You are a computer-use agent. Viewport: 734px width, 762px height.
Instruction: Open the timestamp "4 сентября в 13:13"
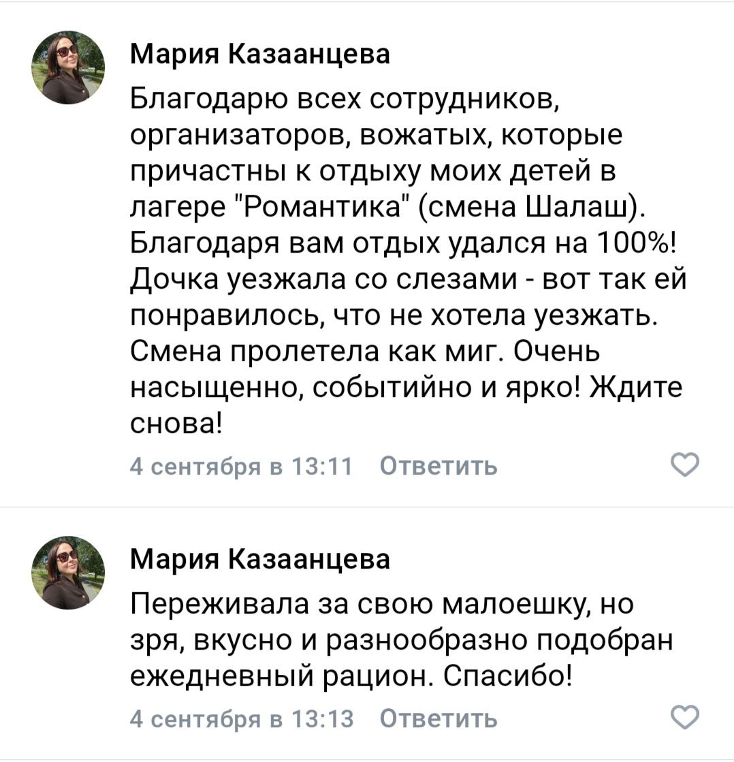pos(241,718)
